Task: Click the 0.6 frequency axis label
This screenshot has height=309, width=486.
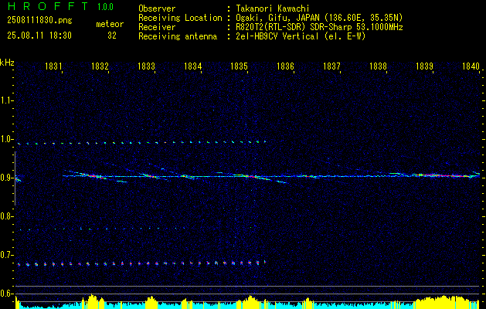Action: click(6, 294)
